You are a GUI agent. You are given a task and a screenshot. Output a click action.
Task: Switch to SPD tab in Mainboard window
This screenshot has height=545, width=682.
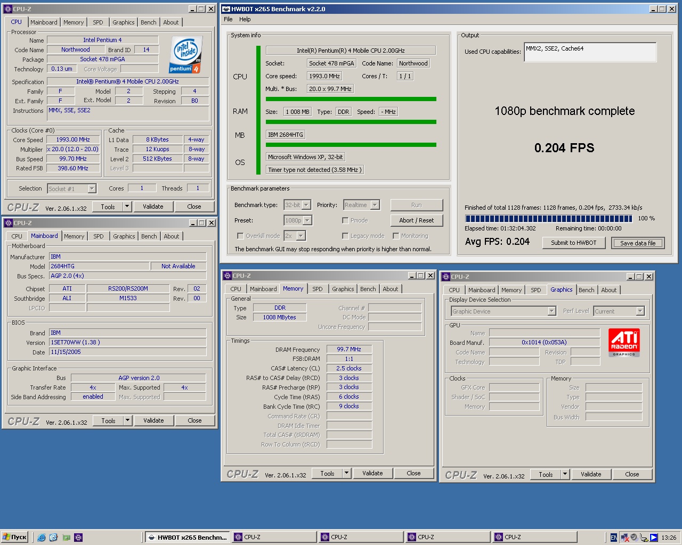pyautogui.click(x=99, y=236)
